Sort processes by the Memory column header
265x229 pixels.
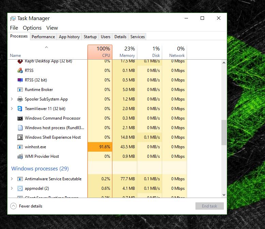(125, 52)
